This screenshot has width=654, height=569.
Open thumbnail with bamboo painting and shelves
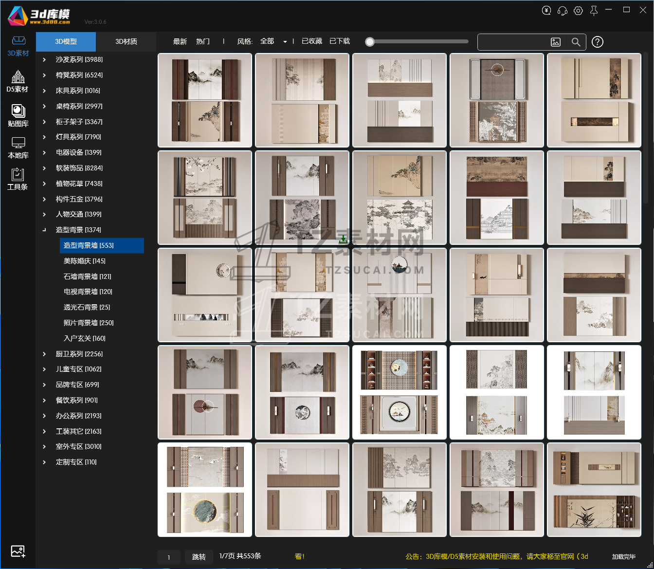pyautogui.click(x=594, y=490)
